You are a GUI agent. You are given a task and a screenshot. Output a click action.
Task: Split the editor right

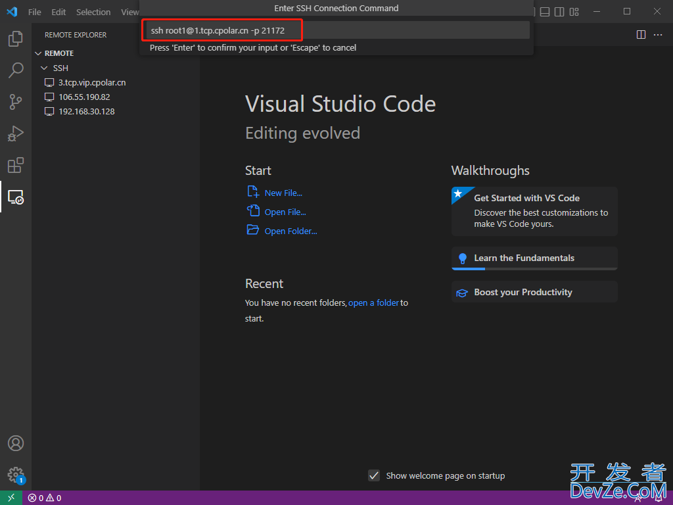(x=641, y=35)
